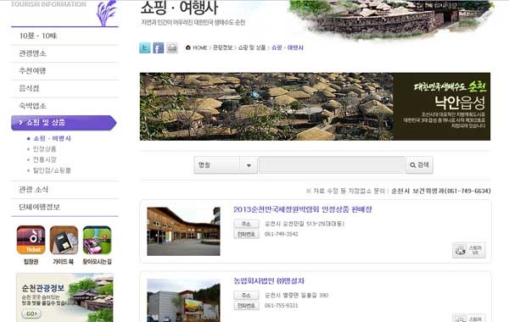Select 쇼핑 · 여행사 submenu item
This screenshot has height=322, width=509.
(x=52, y=138)
